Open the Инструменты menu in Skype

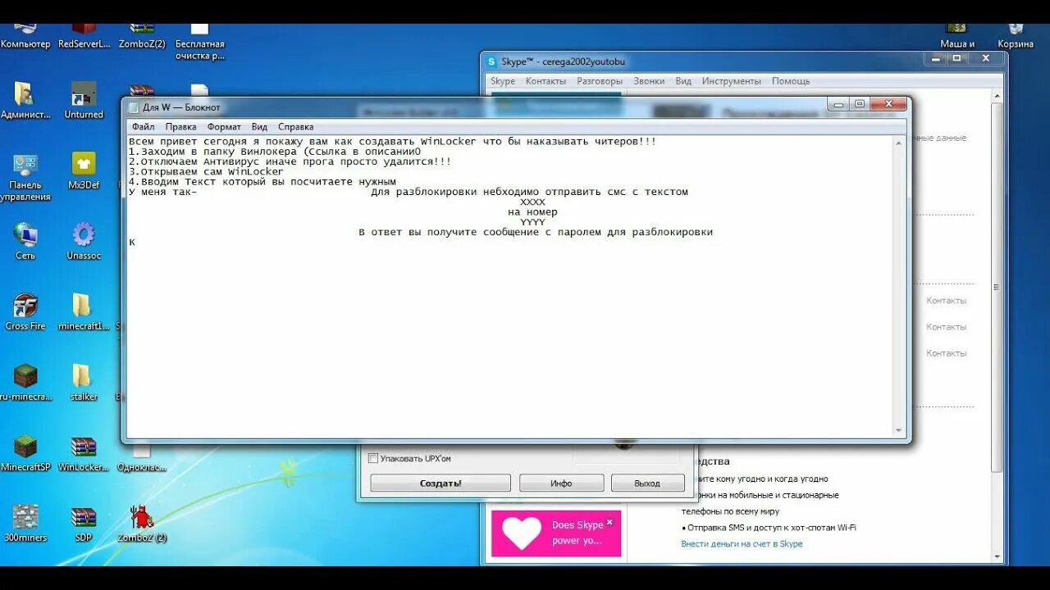[733, 81]
